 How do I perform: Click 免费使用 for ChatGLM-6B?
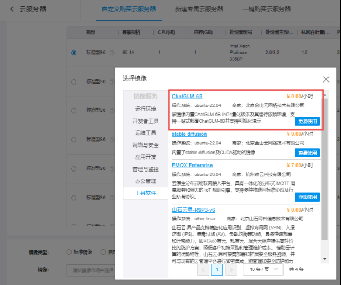coord(307,121)
